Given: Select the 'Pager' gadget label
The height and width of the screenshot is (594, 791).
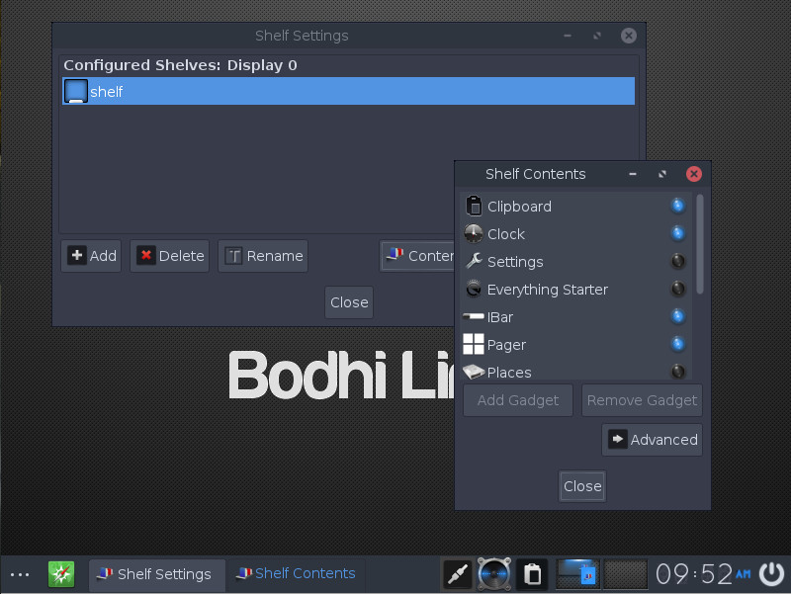Looking at the screenshot, I should pyautogui.click(x=506, y=345).
